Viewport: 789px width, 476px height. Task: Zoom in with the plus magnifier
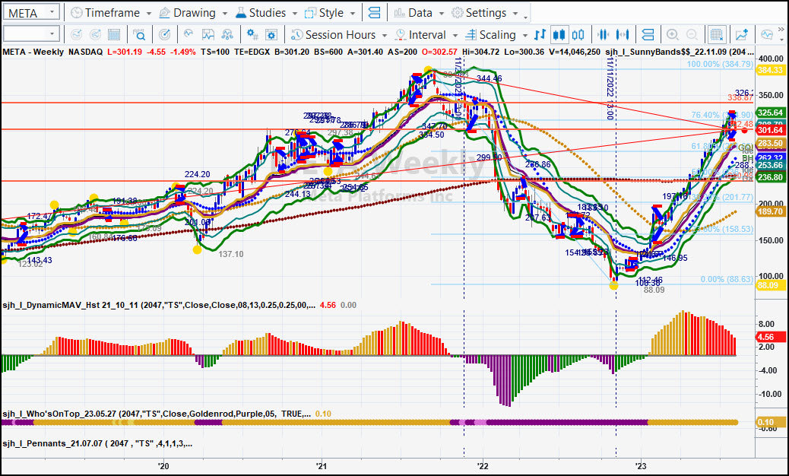672,35
